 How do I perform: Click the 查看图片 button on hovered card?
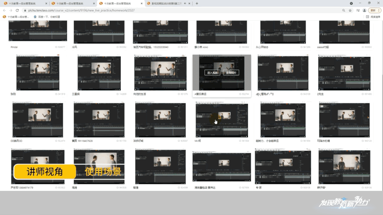pos(231,73)
